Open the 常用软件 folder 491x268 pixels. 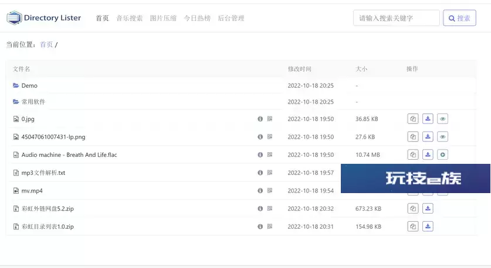[33, 102]
